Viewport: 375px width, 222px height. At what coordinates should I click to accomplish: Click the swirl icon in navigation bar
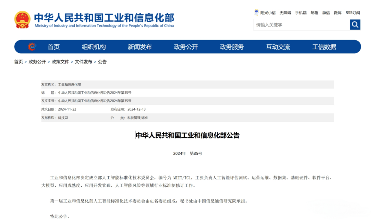point(32,46)
